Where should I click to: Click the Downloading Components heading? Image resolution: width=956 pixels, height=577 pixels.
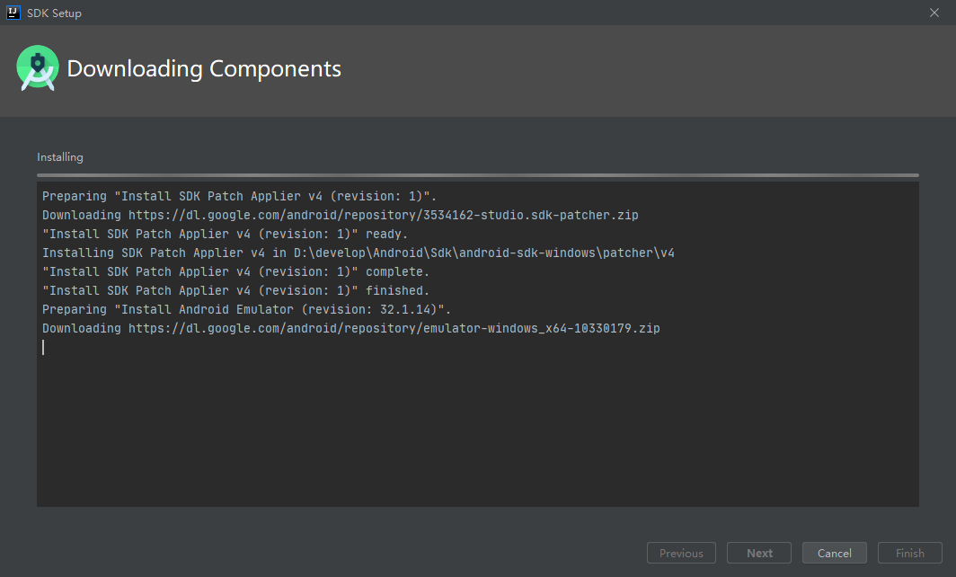[x=204, y=68]
